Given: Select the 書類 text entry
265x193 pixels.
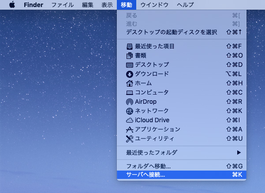Looking at the screenshot, I should (x=141, y=56).
